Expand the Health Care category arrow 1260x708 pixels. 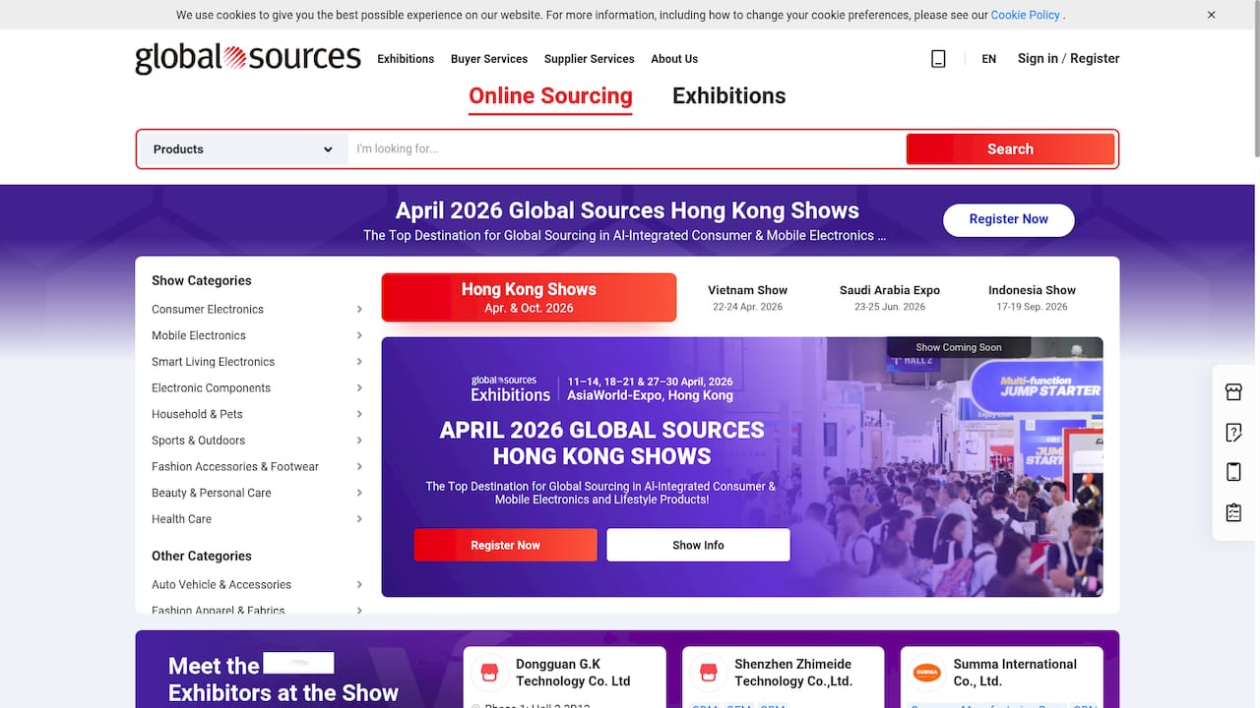tap(359, 519)
